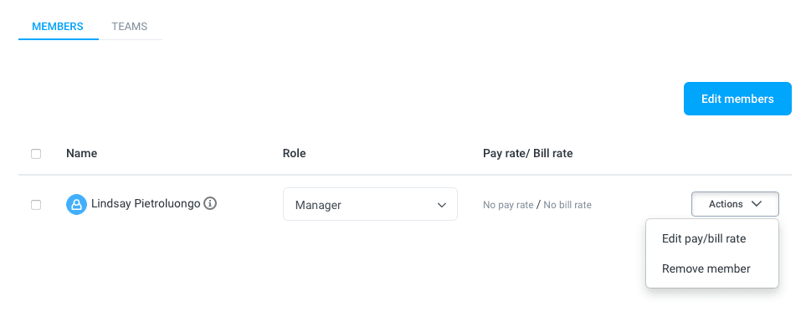The image size is (806, 332).
Task: Click the Pay rate/ Bill rate column header
Action: [528, 153]
